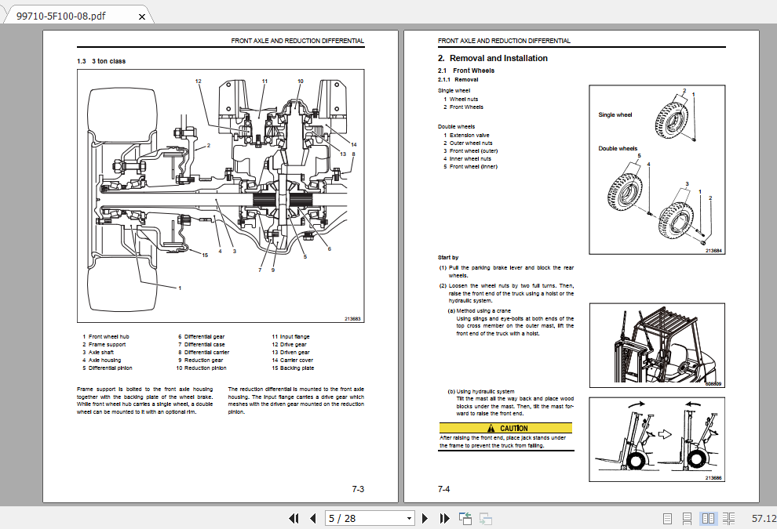
Task: Click the forklift hoist illustration
Action: click(x=656, y=343)
